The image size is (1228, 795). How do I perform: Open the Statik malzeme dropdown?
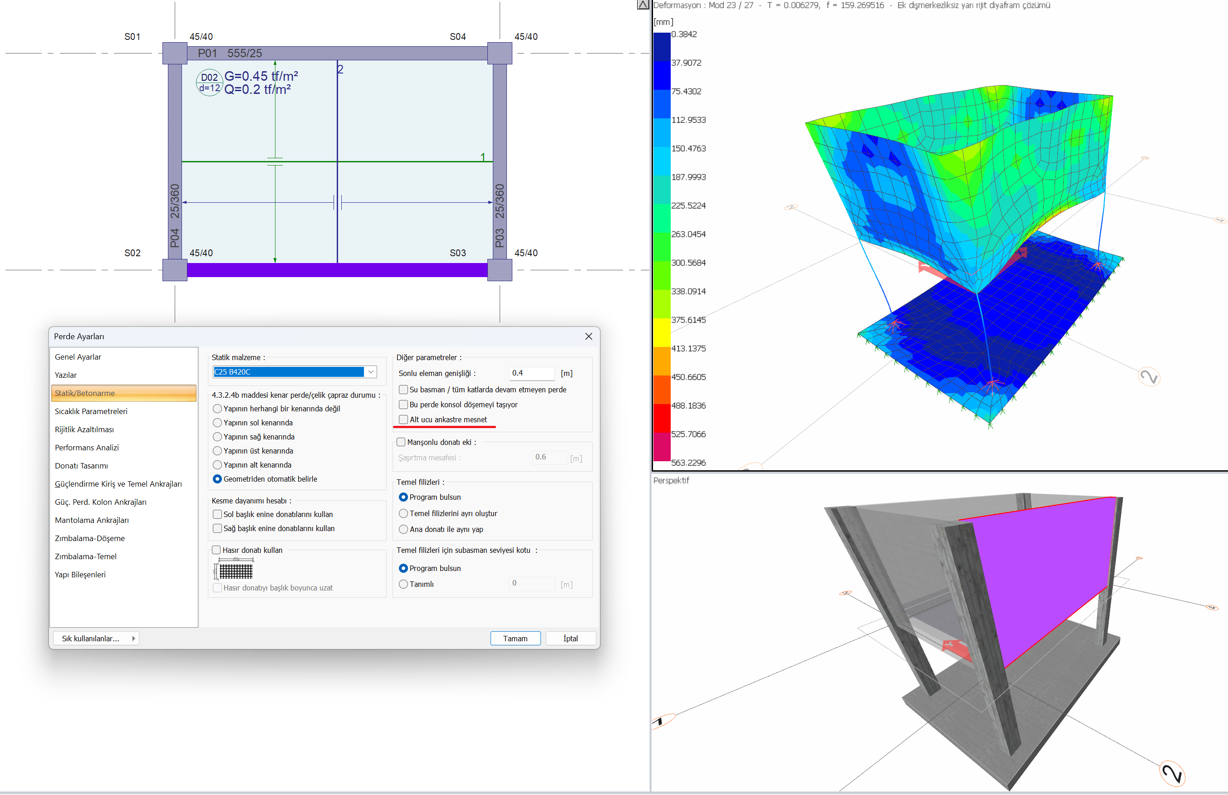point(370,372)
